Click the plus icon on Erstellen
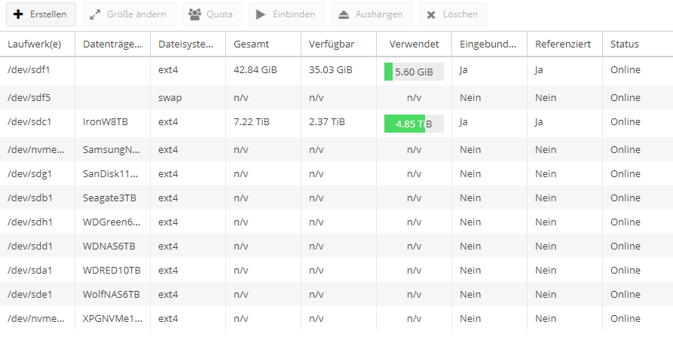Viewport: 673px width, 343px height. coord(18,14)
